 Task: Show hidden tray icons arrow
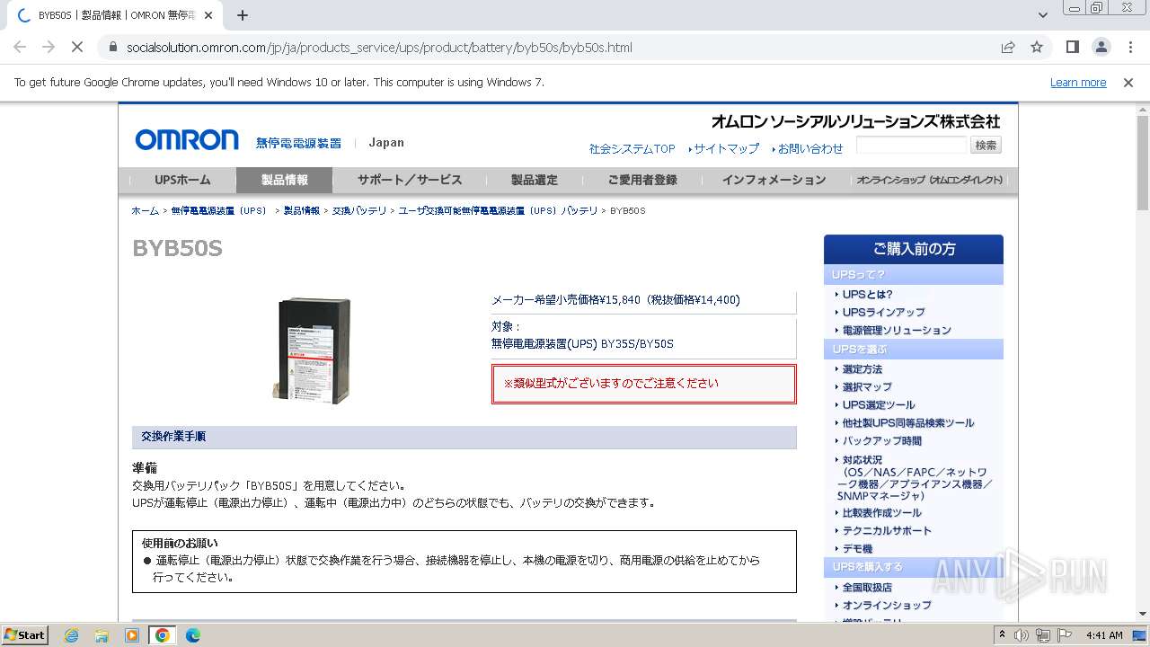pyautogui.click(x=1002, y=634)
